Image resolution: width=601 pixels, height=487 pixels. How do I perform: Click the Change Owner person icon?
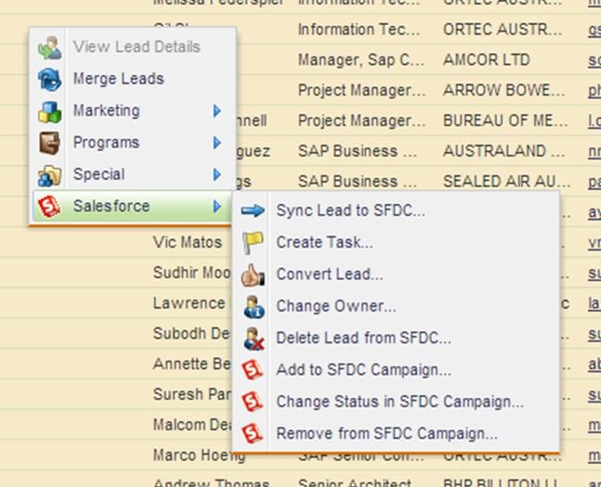pyautogui.click(x=253, y=306)
